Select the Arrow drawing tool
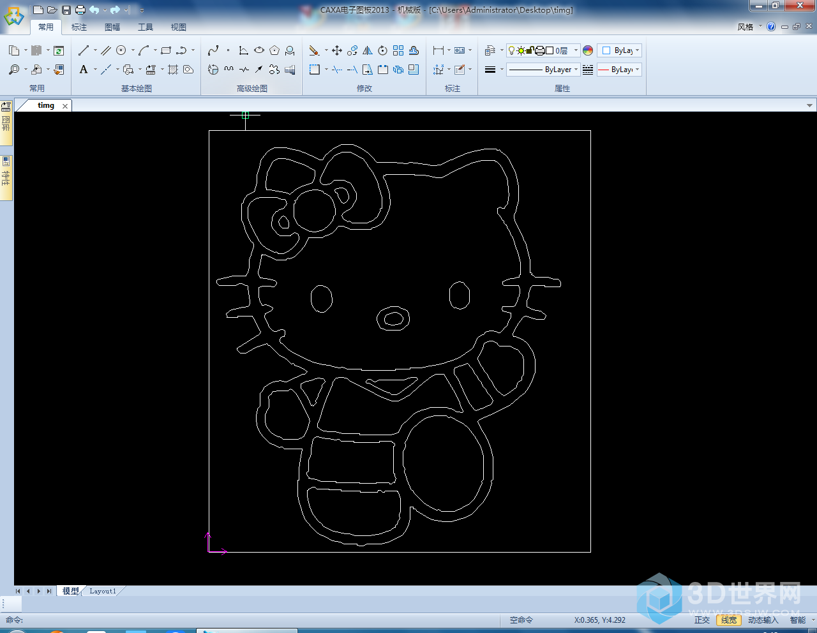The height and width of the screenshot is (633, 817). [259, 70]
